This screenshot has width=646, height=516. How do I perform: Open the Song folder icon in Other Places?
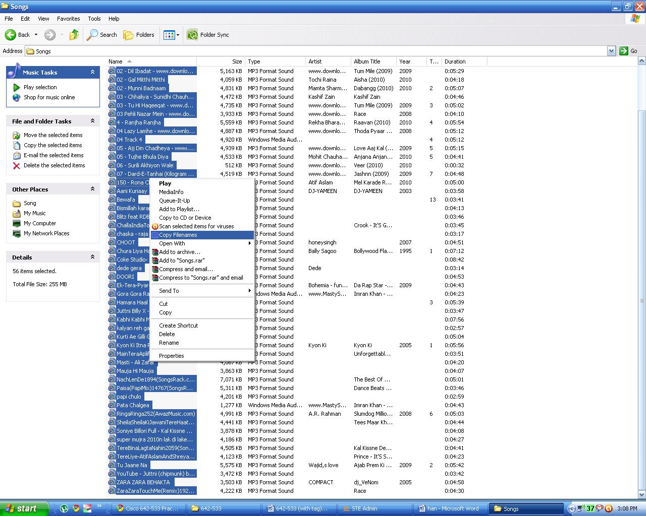click(17, 203)
